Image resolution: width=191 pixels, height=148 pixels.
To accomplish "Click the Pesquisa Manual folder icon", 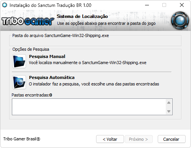I will 19,61.
